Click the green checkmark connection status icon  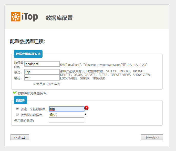point(15,92)
